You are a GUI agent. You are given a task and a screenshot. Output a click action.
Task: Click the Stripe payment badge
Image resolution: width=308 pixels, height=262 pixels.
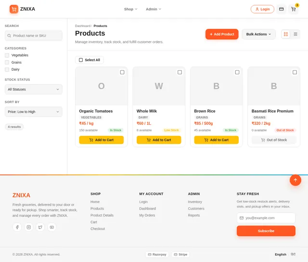(x=180, y=254)
